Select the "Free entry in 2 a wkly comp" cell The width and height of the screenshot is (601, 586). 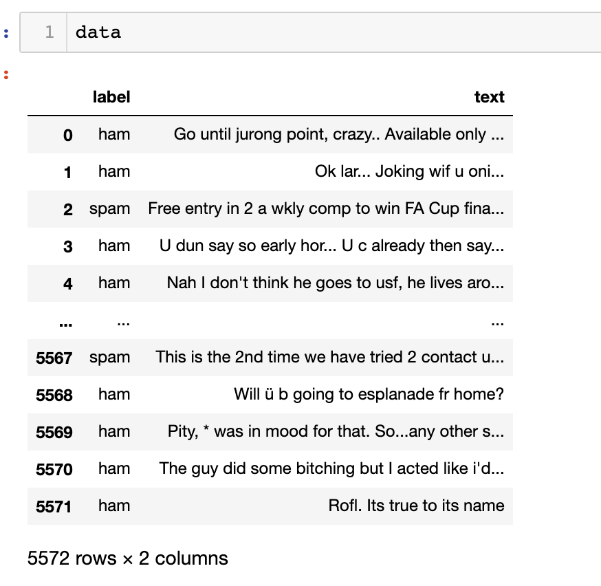[326, 208]
